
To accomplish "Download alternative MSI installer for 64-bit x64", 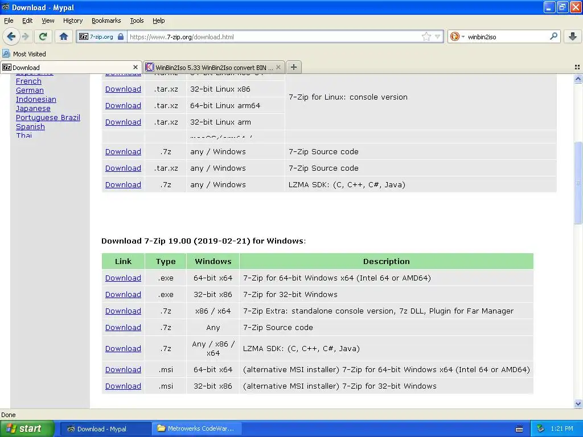I will click(x=123, y=370).
